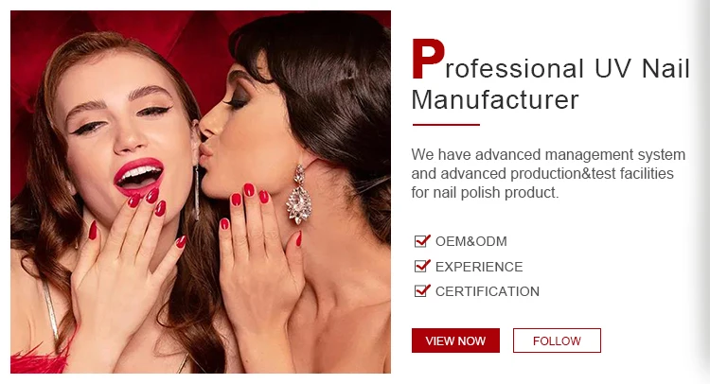Select the OEM&ODM label text
This screenshot has width=710, height=384.
click(x=470, y=241)
